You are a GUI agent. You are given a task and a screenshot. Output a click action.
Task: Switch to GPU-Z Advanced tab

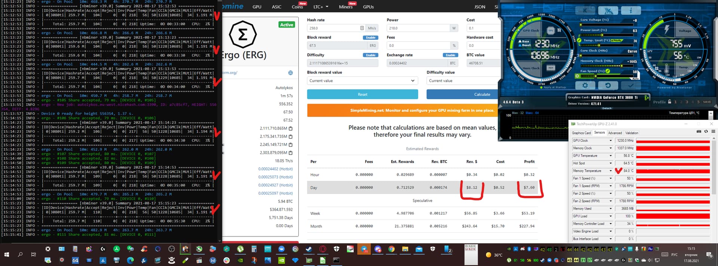tap(615, 133)
